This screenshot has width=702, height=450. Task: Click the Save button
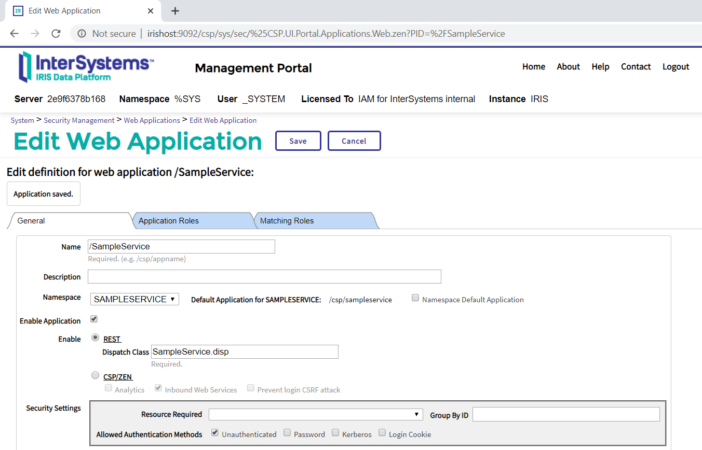(298, 141)
